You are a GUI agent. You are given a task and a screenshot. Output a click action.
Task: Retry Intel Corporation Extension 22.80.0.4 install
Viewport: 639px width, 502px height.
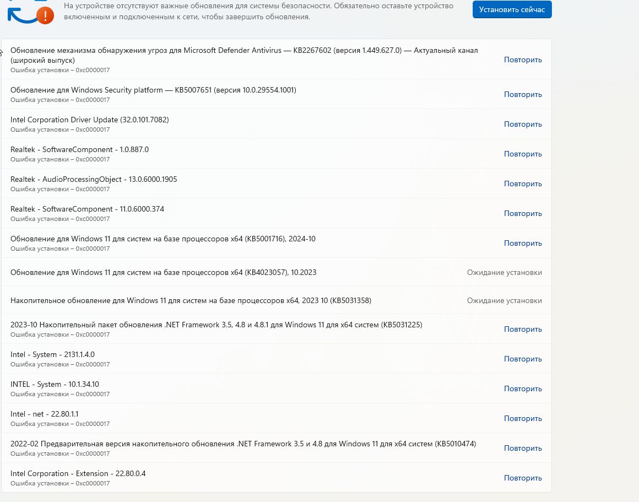tap(522, 478)
